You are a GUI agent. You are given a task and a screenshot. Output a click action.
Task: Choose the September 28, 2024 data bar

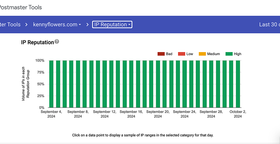[x=211, y=84]
